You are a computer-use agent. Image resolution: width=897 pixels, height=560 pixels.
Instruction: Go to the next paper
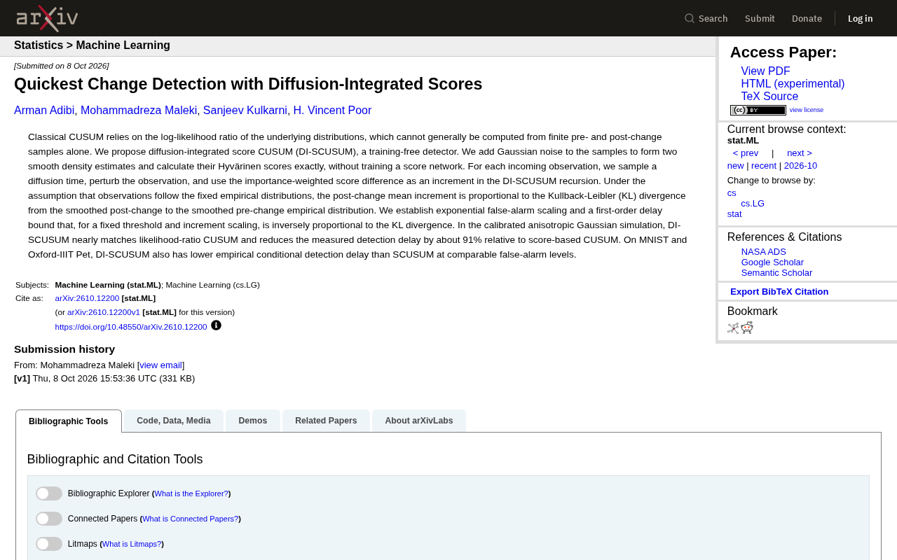pyautogui.click(x=800, y=153)
